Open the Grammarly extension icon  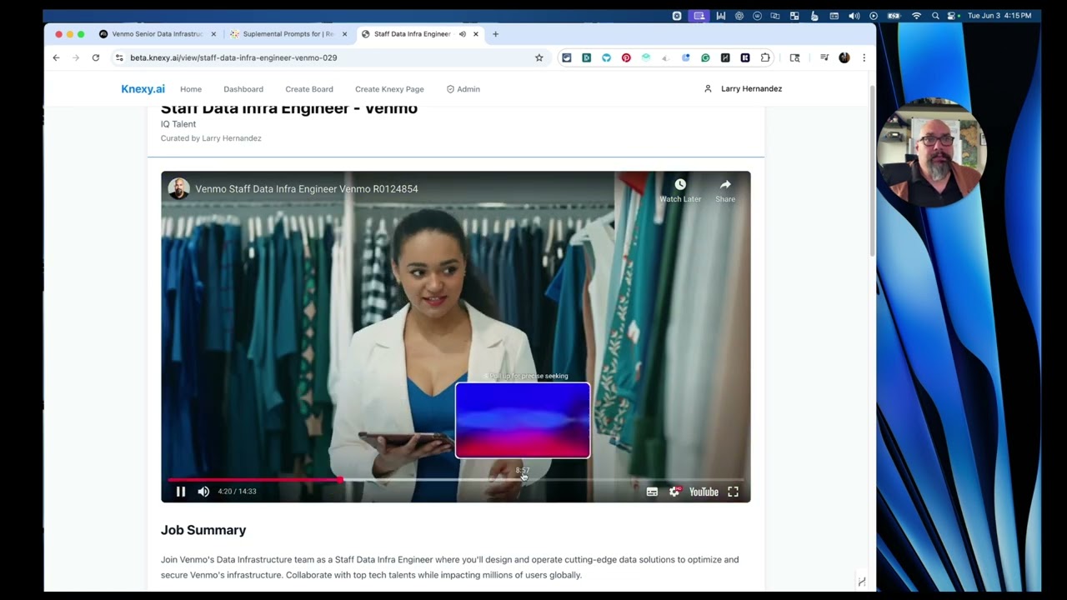pyautogui.click(x=705, y=57)
